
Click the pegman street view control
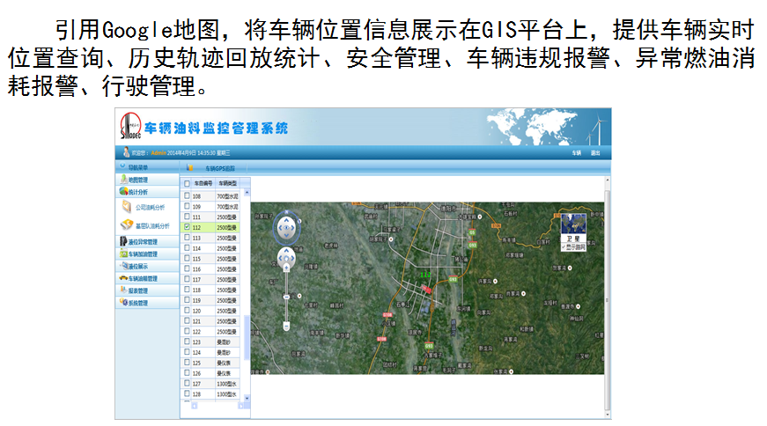pos(285,259)
